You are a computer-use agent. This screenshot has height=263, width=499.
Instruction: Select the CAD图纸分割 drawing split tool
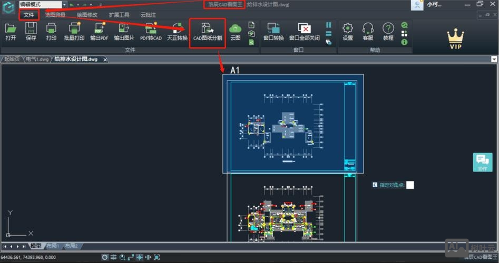pos(207,33)
